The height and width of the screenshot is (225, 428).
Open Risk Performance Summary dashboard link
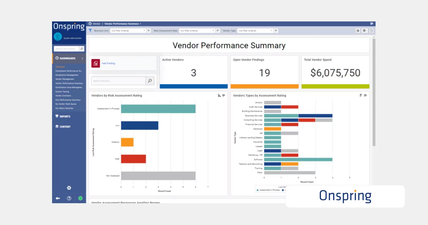[68, 100]
